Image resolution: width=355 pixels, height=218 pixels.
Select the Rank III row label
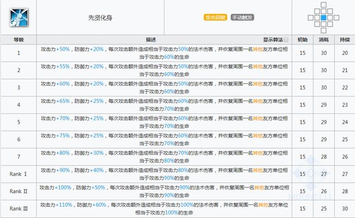click(x=18, y=209)
